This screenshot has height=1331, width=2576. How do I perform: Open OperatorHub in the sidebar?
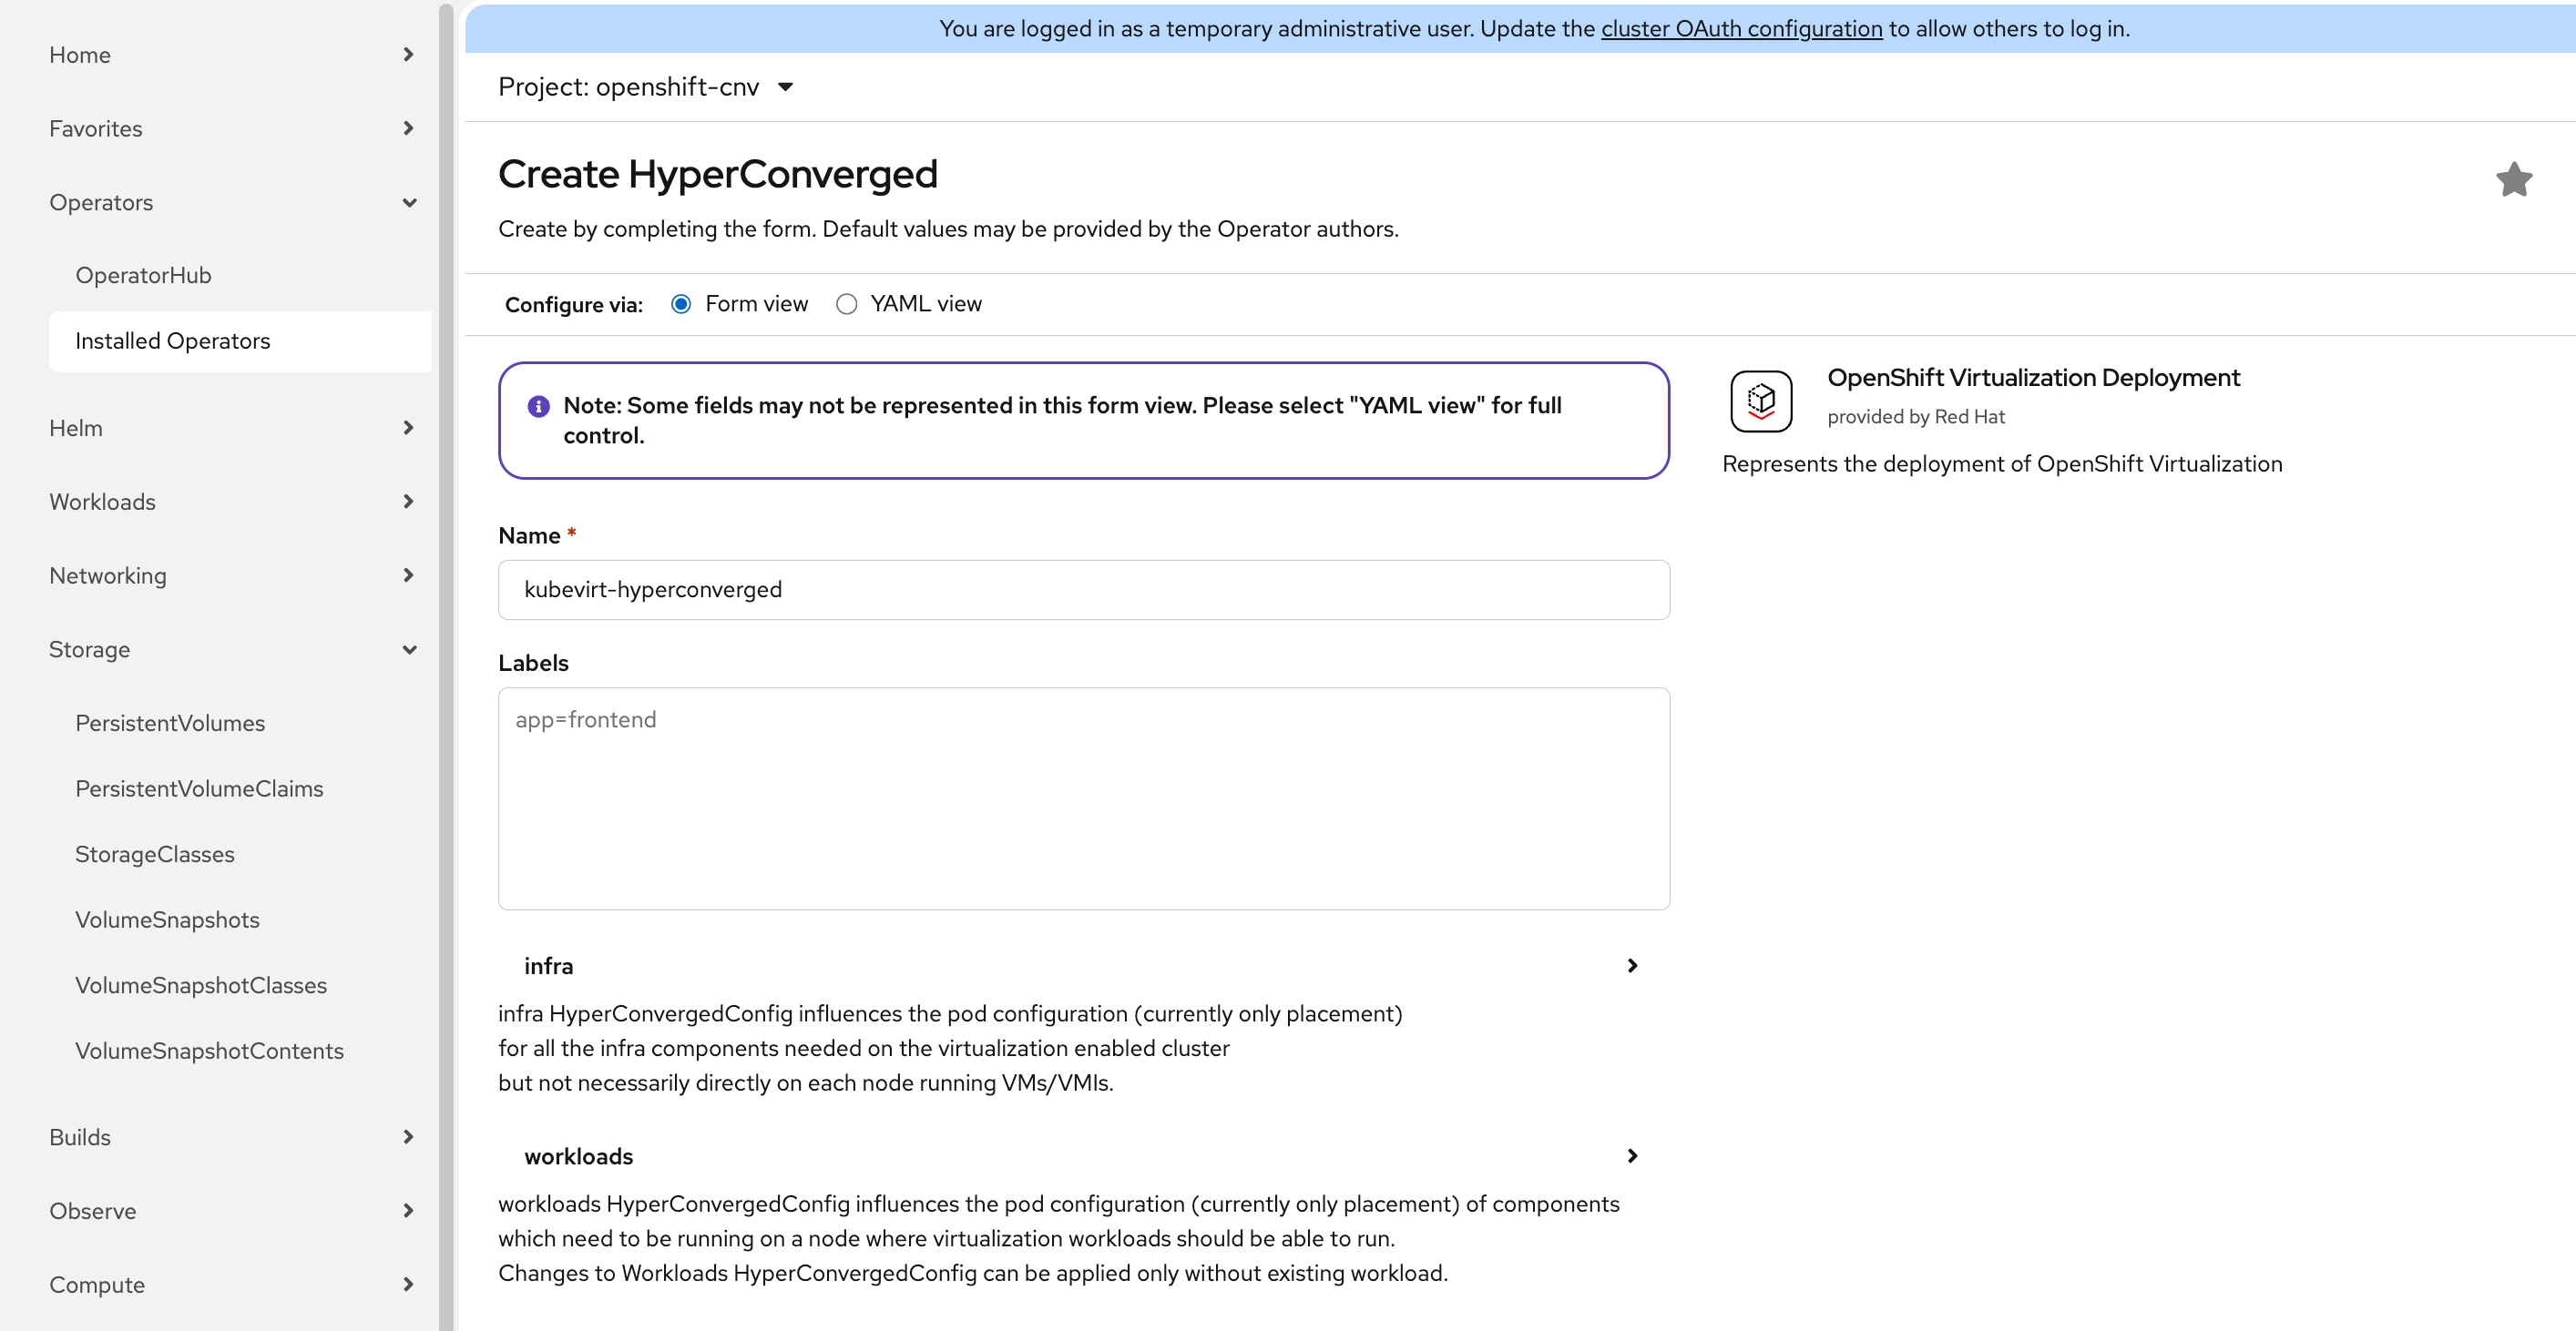point(240,275)
